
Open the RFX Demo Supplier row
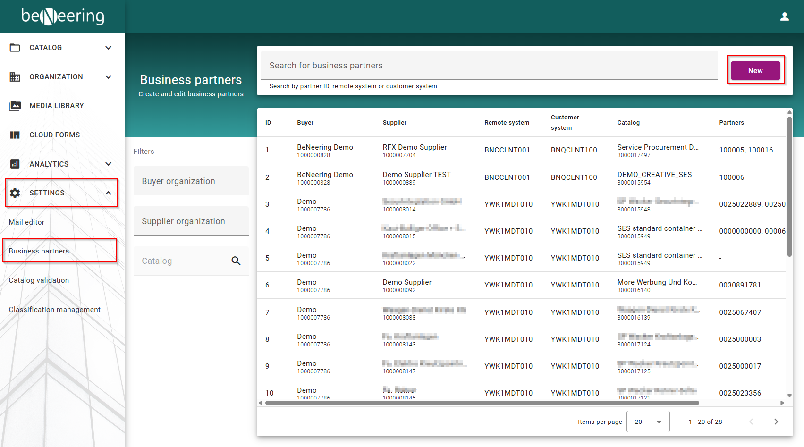coord(415,150)
